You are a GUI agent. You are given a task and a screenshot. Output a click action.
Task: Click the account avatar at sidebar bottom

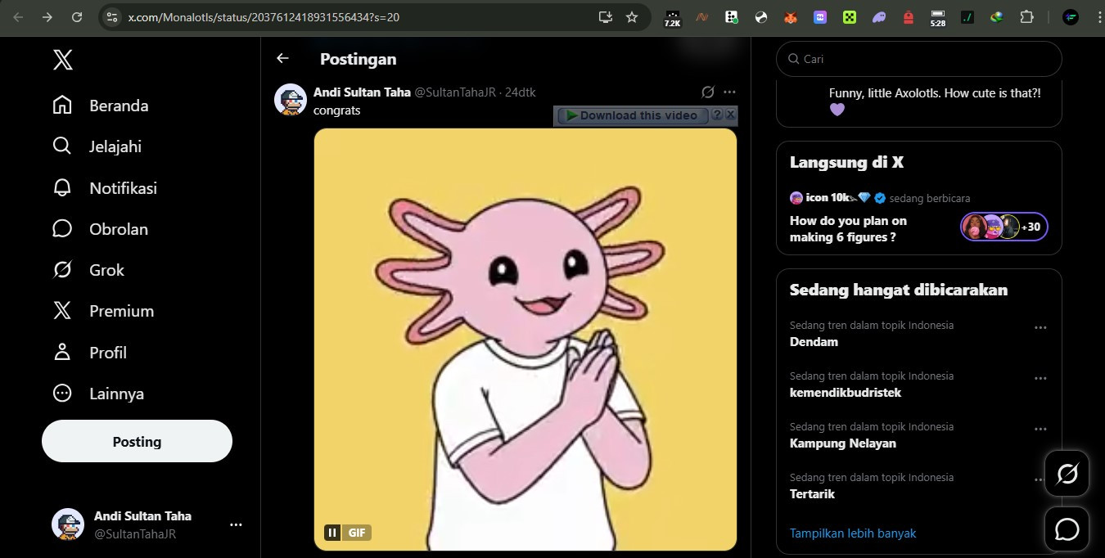coord(68,524)
